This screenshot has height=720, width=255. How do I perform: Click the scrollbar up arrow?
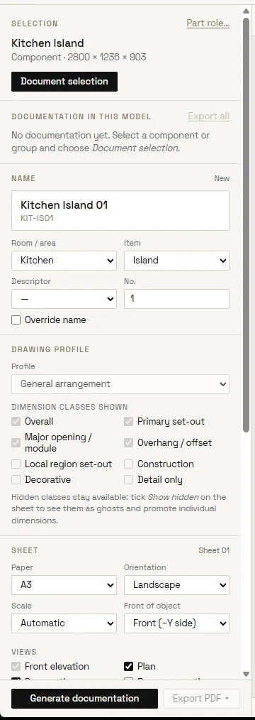246,11
